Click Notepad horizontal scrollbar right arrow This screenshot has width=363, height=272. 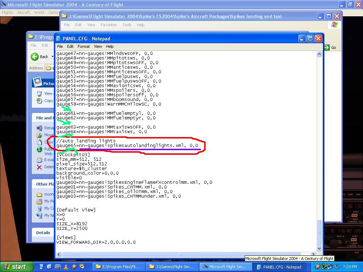(313, 254)
